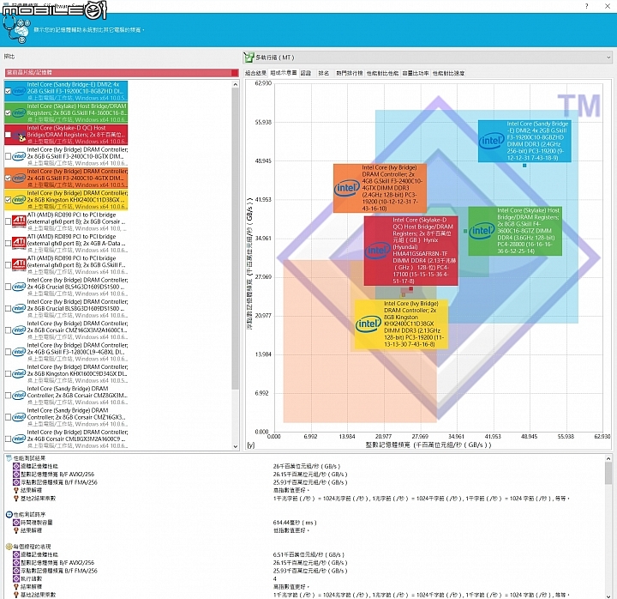
Task: Click the Intel logo of the Corsair CML8GX3M2A1600C9 row
Action: coord(19,439)
